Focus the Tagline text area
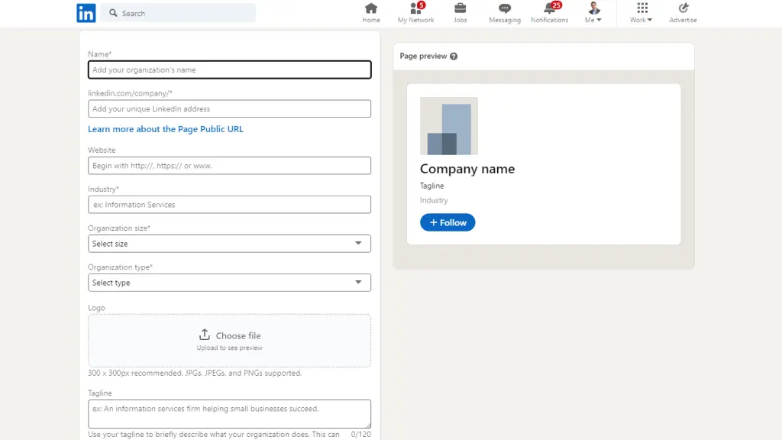 229,413
